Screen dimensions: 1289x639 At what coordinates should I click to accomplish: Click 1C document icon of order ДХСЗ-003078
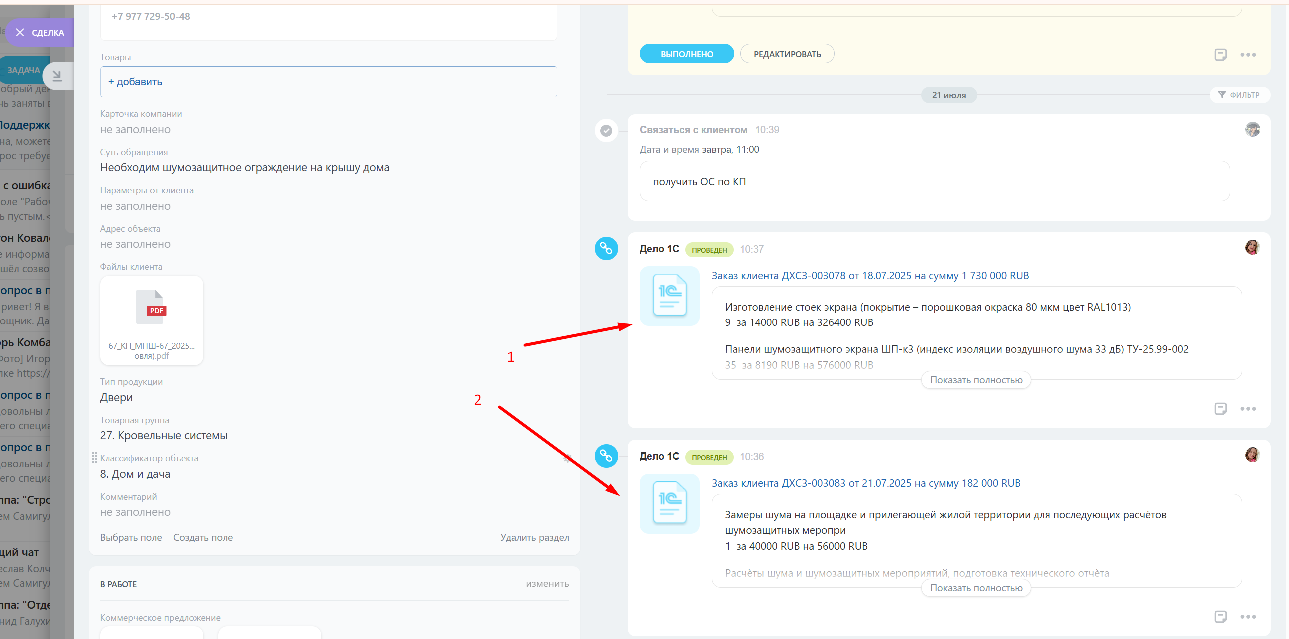click(x=670, y=296)
